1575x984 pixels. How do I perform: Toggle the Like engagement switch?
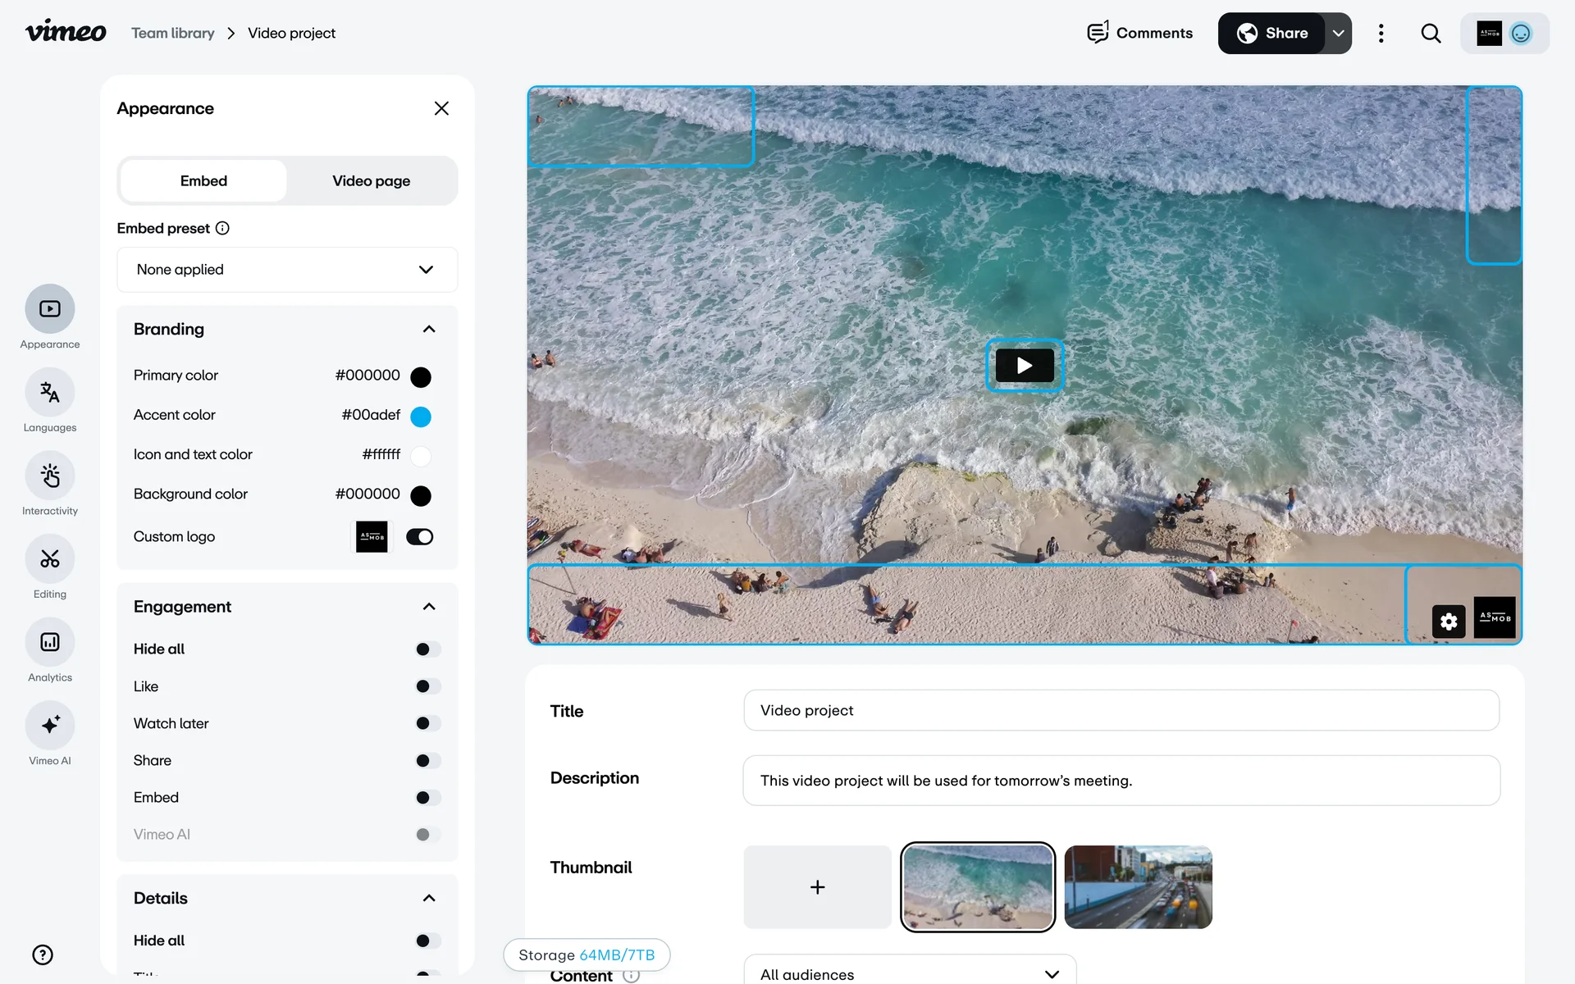427,686
